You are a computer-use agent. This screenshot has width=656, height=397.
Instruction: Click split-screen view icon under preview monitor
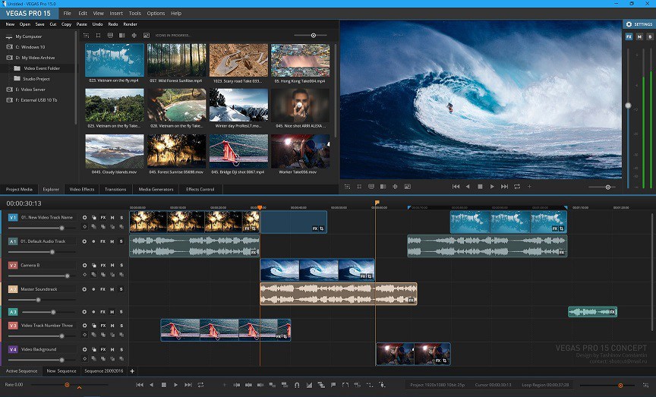383,187
